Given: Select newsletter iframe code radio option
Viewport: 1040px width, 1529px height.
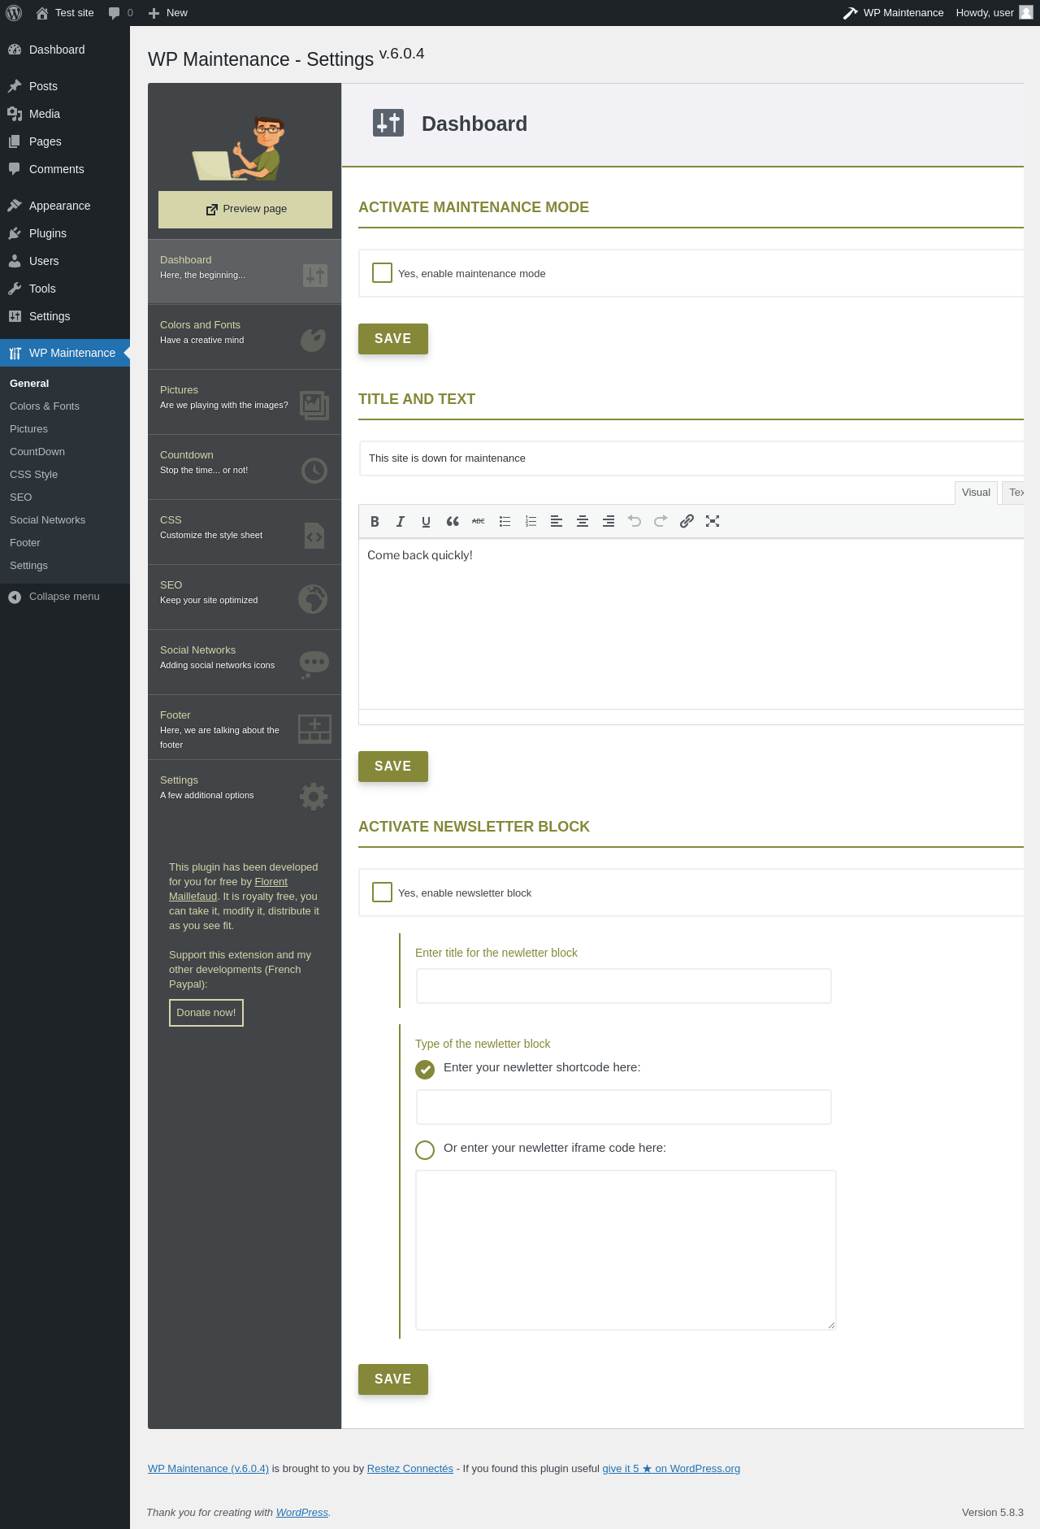Looking at the screenshot, I should click(x=425, y=1149).
